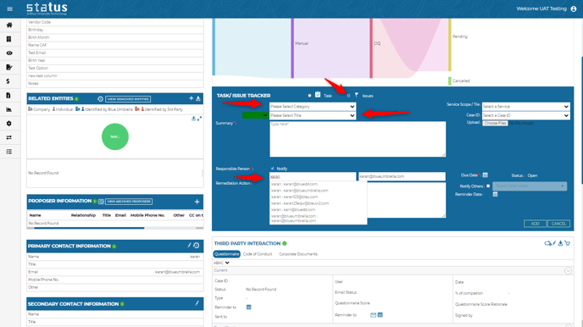This screenshot has height=327, width=583.
Task: Toggle the Notify checkbox
Action: pyautogui.click(x=273, y=169)
